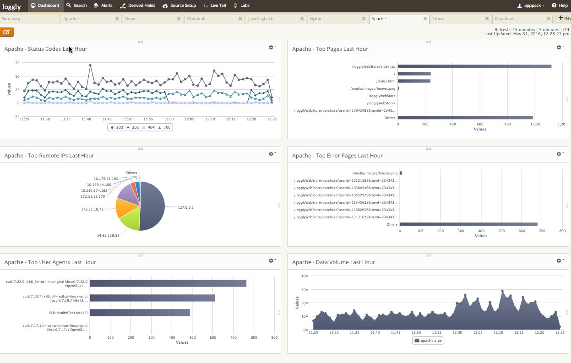Open gear menu for Status Codes widget
Image resolution: width=571 pixels, height=363 pixels.
point(272,47)
